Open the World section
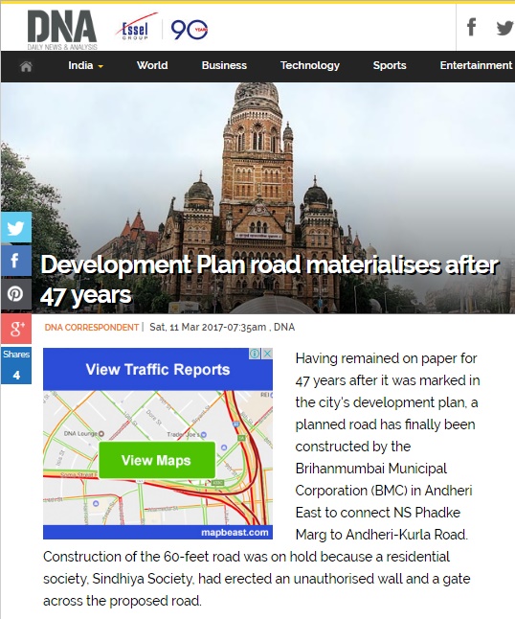Screen dimensions: 515x619 pyautogui.click(x=152, y=65)
